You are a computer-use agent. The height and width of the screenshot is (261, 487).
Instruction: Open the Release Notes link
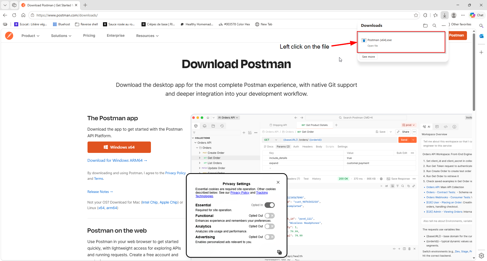[x=100, y=192]
